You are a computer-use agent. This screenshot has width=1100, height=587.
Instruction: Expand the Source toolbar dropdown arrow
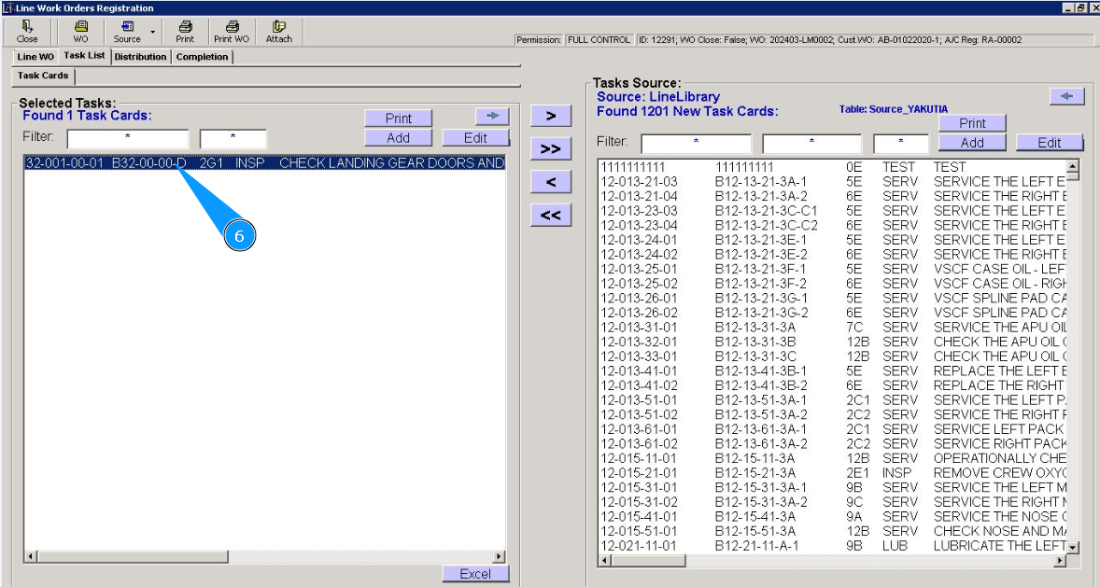[x=152, y=33]
